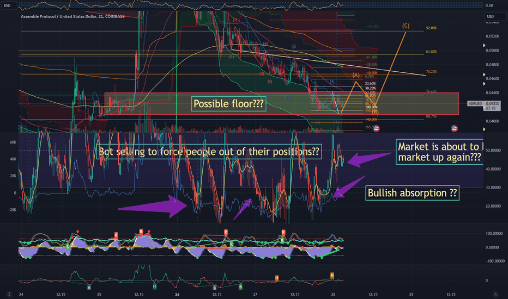
Task: Click the (C) wave label
Action: pos(406,26)
